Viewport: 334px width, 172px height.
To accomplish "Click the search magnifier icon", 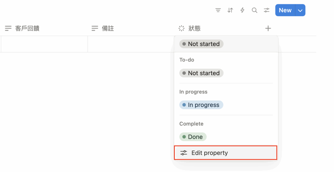I will pyautogui.click(x=254, y=10).
